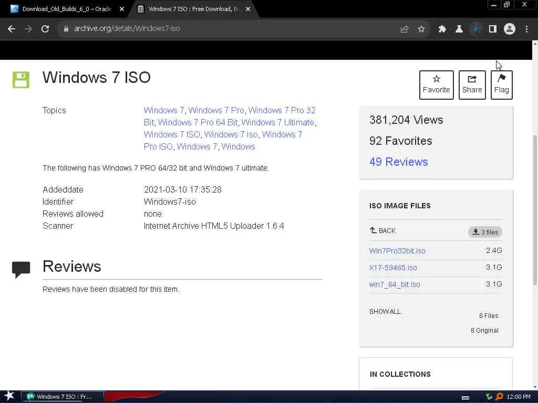Open the taskbar start star icon
The height and width of the screenshot is (403, 538).
pos(9,396)
